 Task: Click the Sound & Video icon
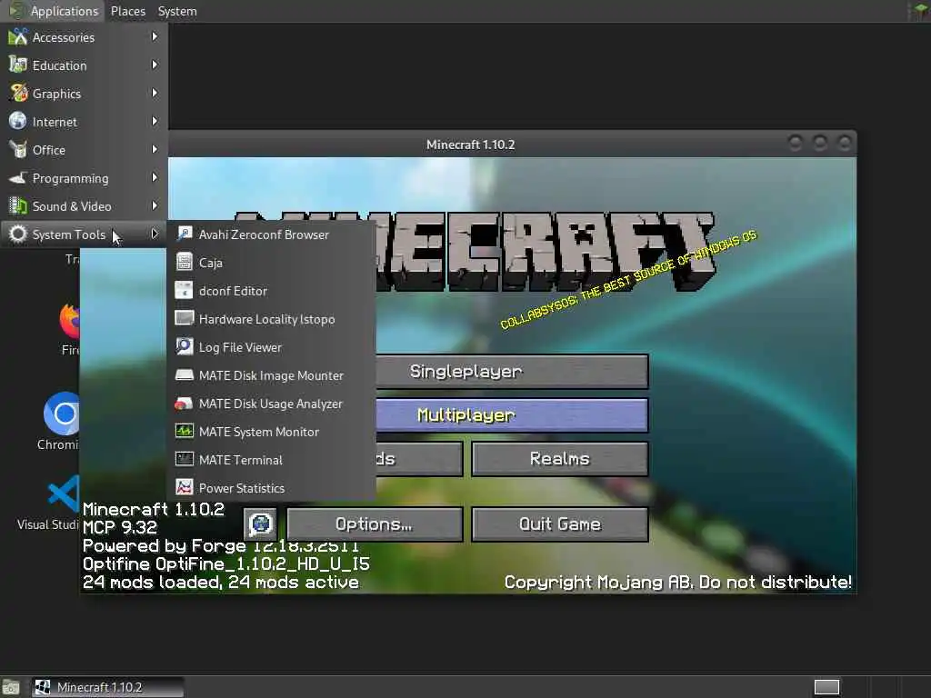[x=18, y=206]
